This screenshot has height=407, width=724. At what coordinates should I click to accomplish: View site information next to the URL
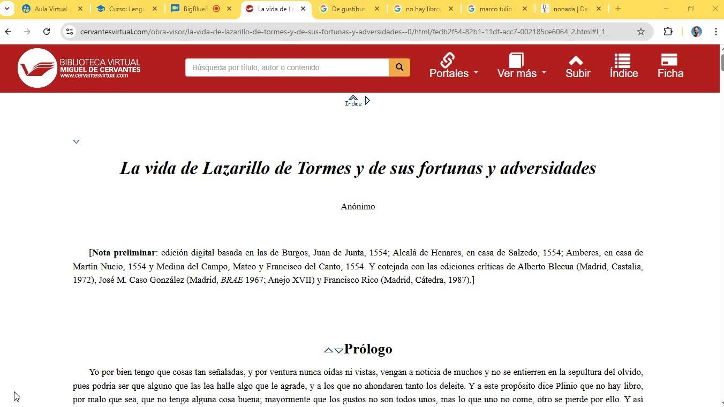point(69,32)
